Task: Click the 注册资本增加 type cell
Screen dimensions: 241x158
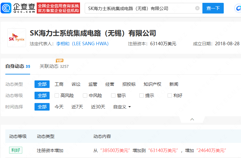Action: [x=50, y=150]
